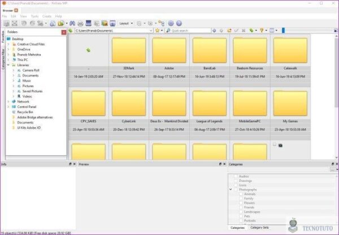Tick the Landscapes category checkbox
This screenshot has height=235, width=339.
tap(241, 212)
